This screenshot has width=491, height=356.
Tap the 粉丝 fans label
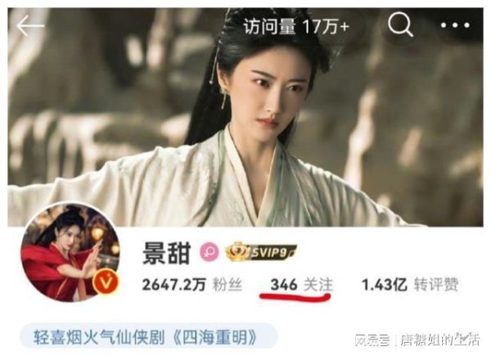pyautogui.click(x=227, y=285)
